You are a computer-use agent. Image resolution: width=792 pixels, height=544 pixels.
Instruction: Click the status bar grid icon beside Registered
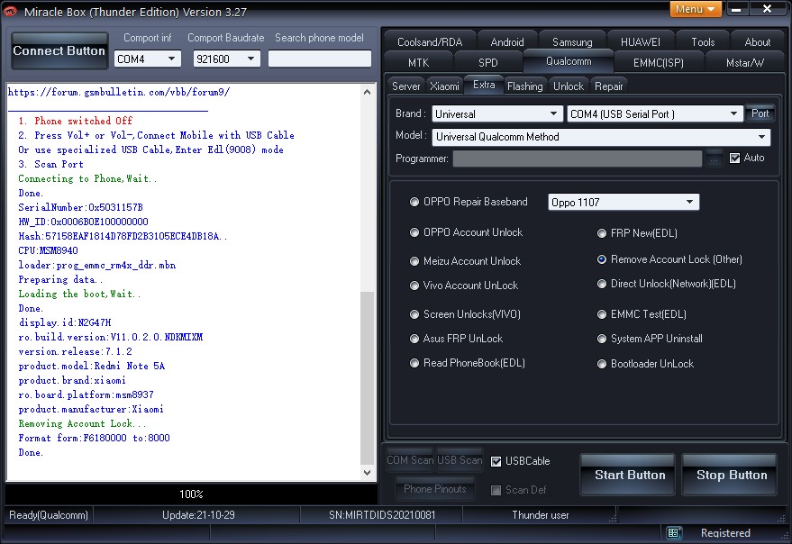672,533
